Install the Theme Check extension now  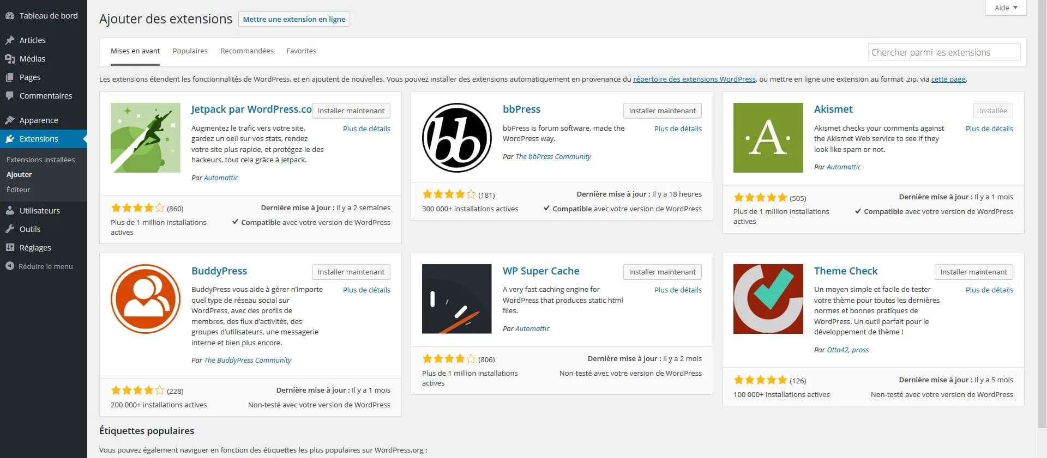[x=974, y=272]
